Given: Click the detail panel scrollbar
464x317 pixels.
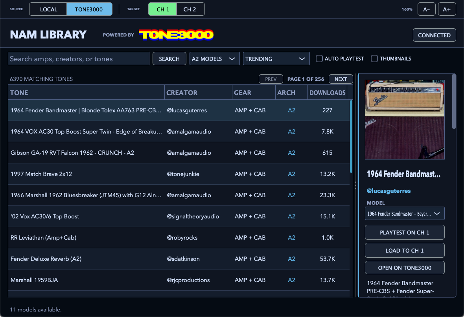Looking at the screenshot, I should 454,101.
